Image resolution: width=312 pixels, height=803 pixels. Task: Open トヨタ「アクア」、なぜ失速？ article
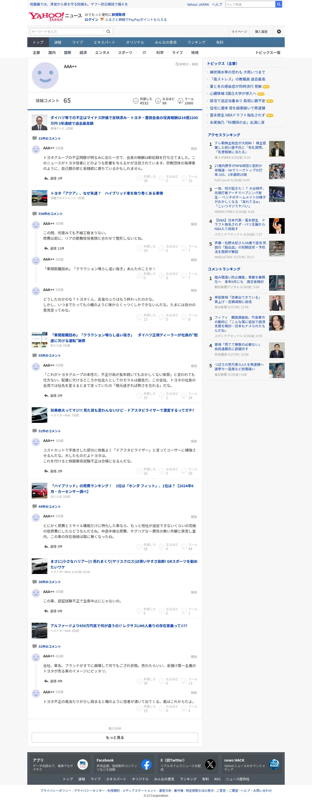[107, 193]
